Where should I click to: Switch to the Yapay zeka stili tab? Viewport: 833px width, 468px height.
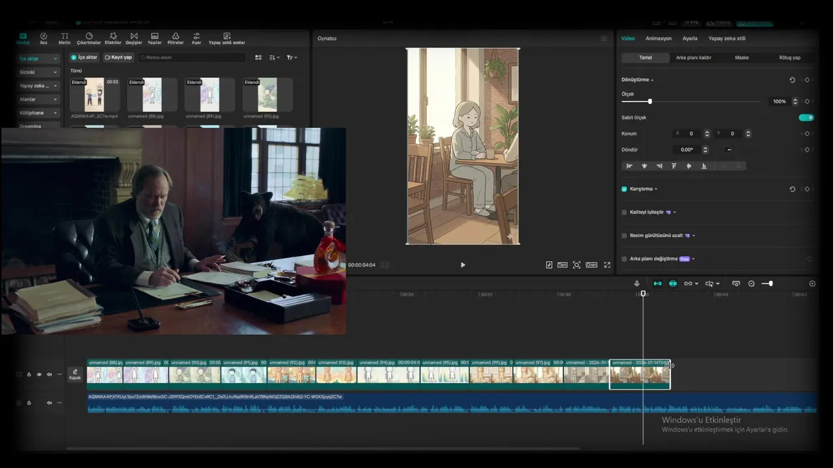click(x=727, y=38)
